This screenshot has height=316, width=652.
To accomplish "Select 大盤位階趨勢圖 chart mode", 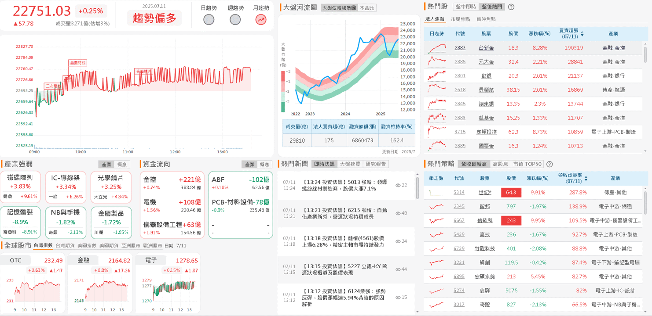I will pyautogui.click(x=339, y=8).
